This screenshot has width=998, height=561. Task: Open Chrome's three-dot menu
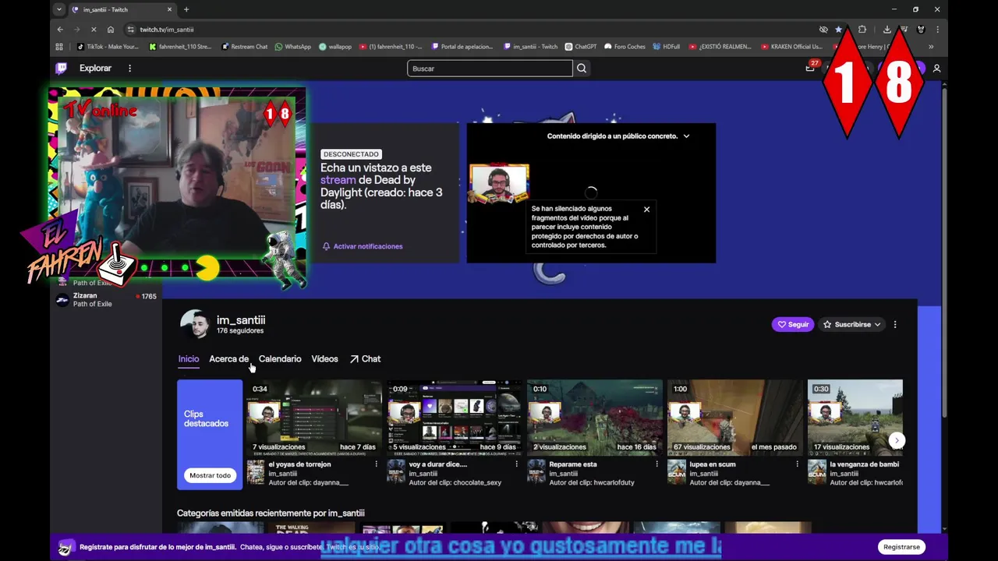tap(937, 30)
